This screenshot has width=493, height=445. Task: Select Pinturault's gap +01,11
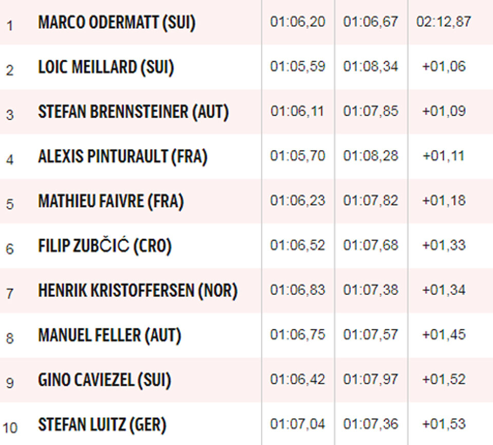[x=444, y=156]
